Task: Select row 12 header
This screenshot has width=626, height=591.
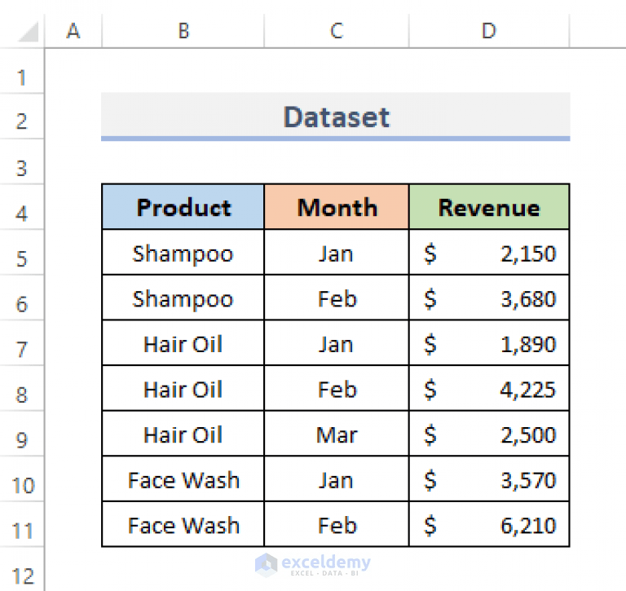Action: point(21,570)
